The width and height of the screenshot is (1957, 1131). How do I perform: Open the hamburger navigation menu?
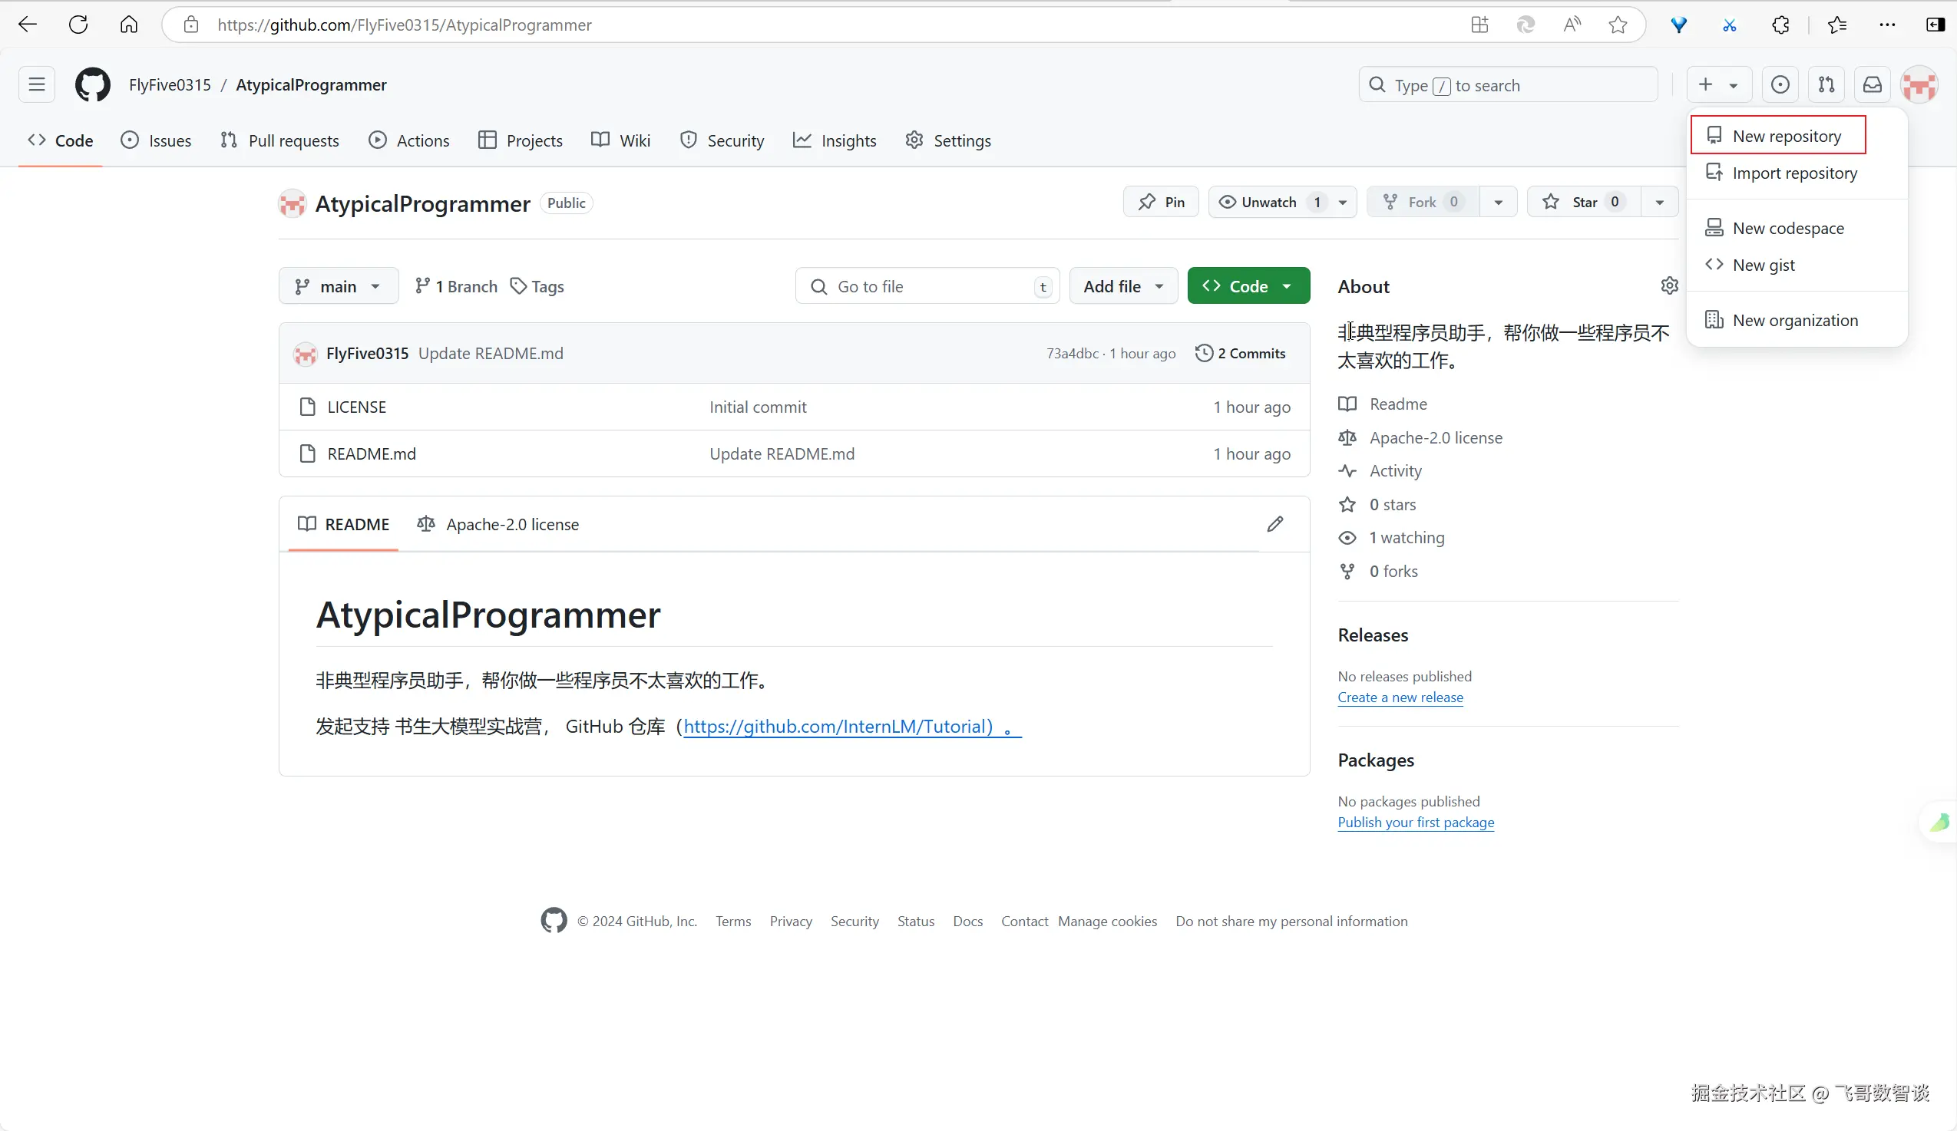coord(37,84)
